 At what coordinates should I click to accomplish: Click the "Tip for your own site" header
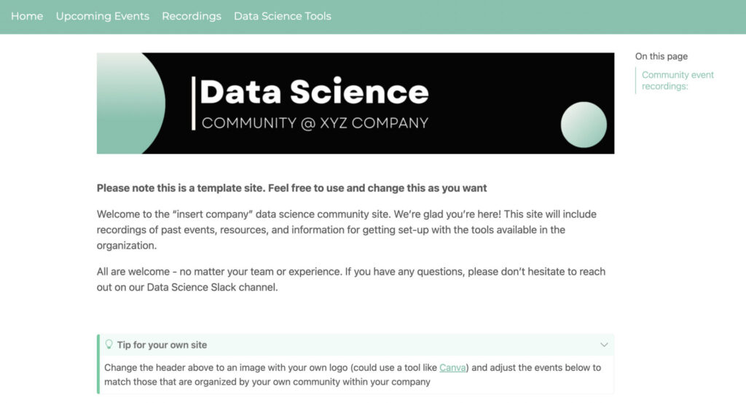(162, 345)
